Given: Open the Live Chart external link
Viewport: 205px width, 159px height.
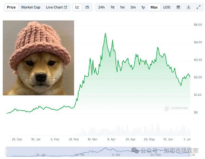Looking at the screenshot, I should coord(56,7).
